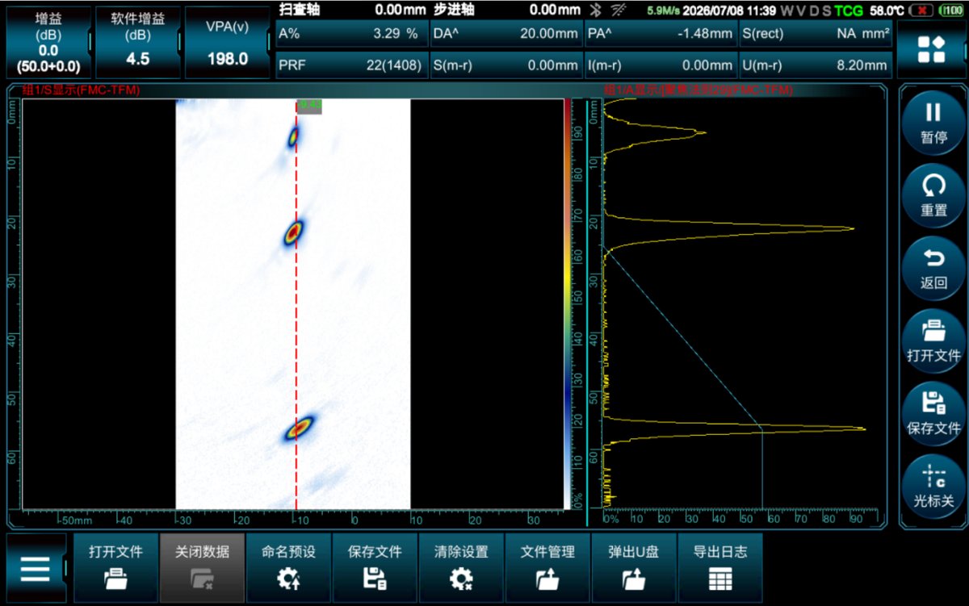Select 关闭数据 close data button
Image resolution: width=969 pixels, height=606 pixels.
(x=203, y=567)
